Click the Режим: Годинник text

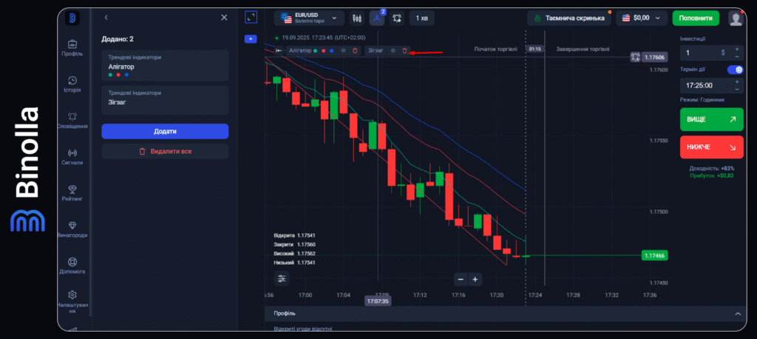(702, 100)
